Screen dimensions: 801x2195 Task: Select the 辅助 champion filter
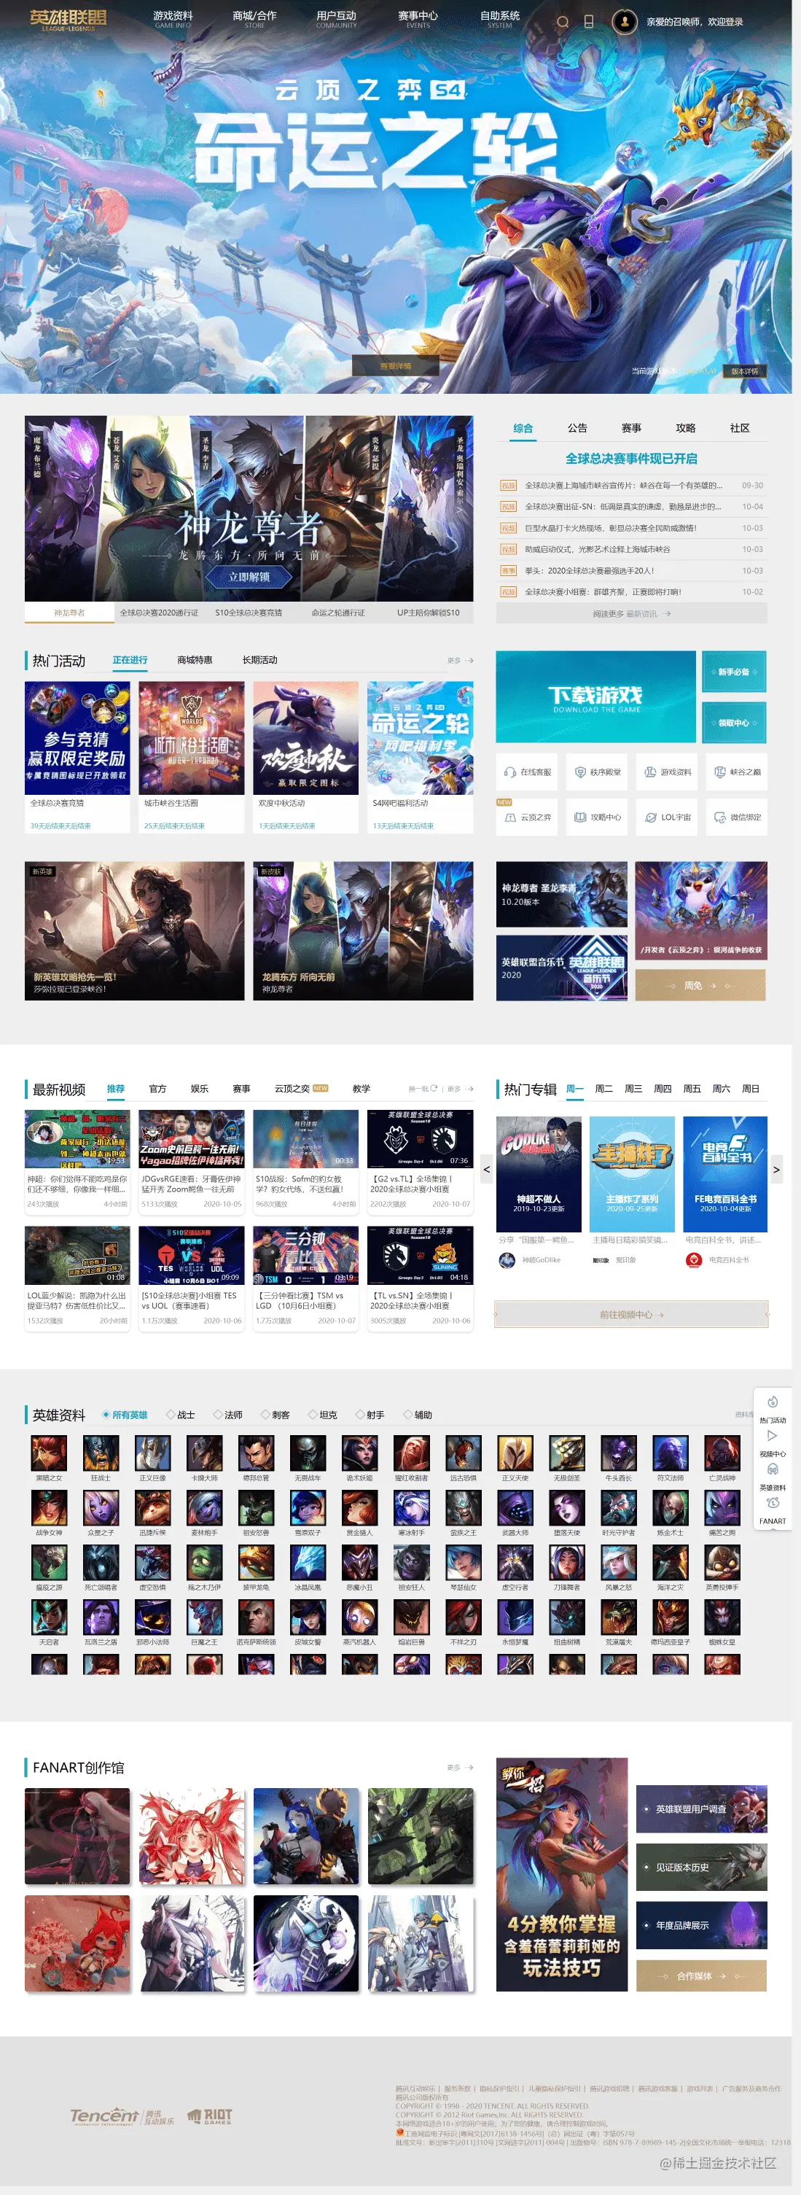click(x=418, y=1415)
